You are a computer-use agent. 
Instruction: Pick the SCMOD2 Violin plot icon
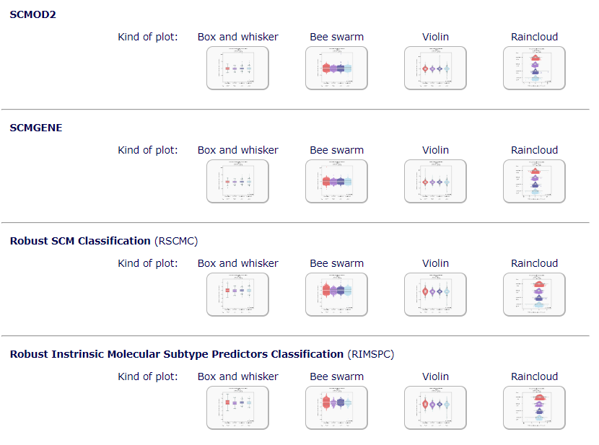click(x=435, y=69)
